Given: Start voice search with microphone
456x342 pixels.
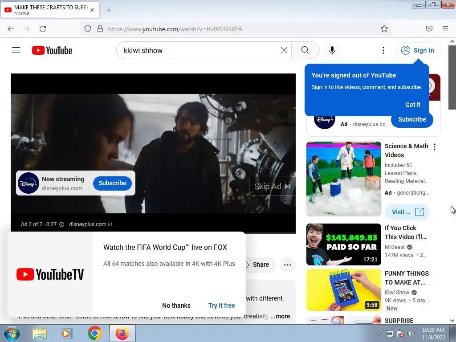Looking at the screenshot, I should coord(332,50).
